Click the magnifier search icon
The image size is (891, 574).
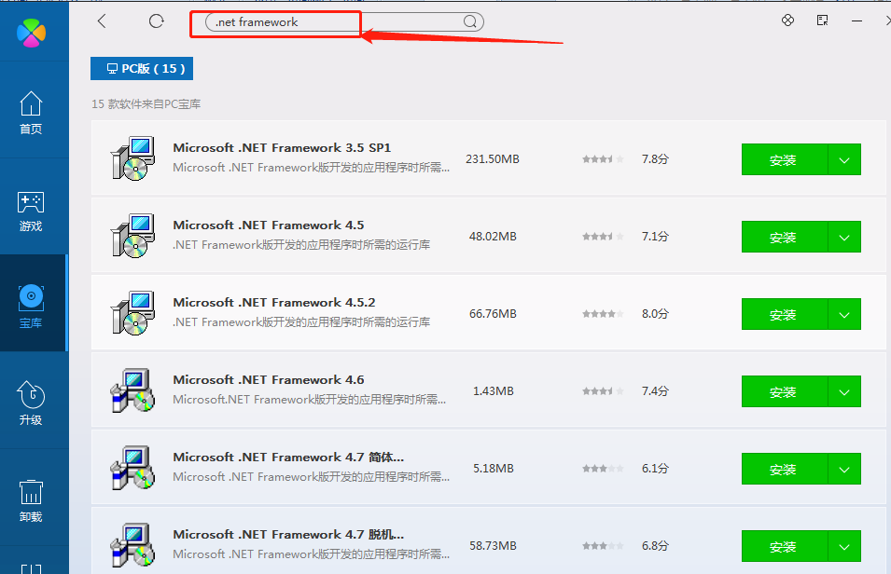click(x=470, y=21)
